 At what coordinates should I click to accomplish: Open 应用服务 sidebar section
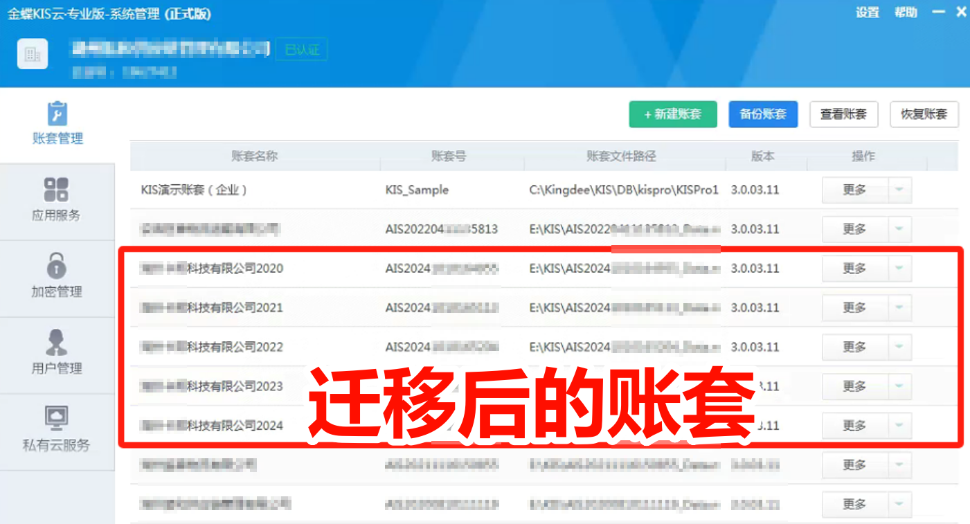57,201
